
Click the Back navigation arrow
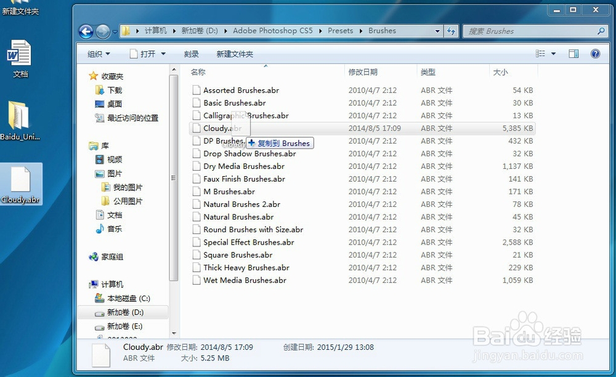(86, 31)
